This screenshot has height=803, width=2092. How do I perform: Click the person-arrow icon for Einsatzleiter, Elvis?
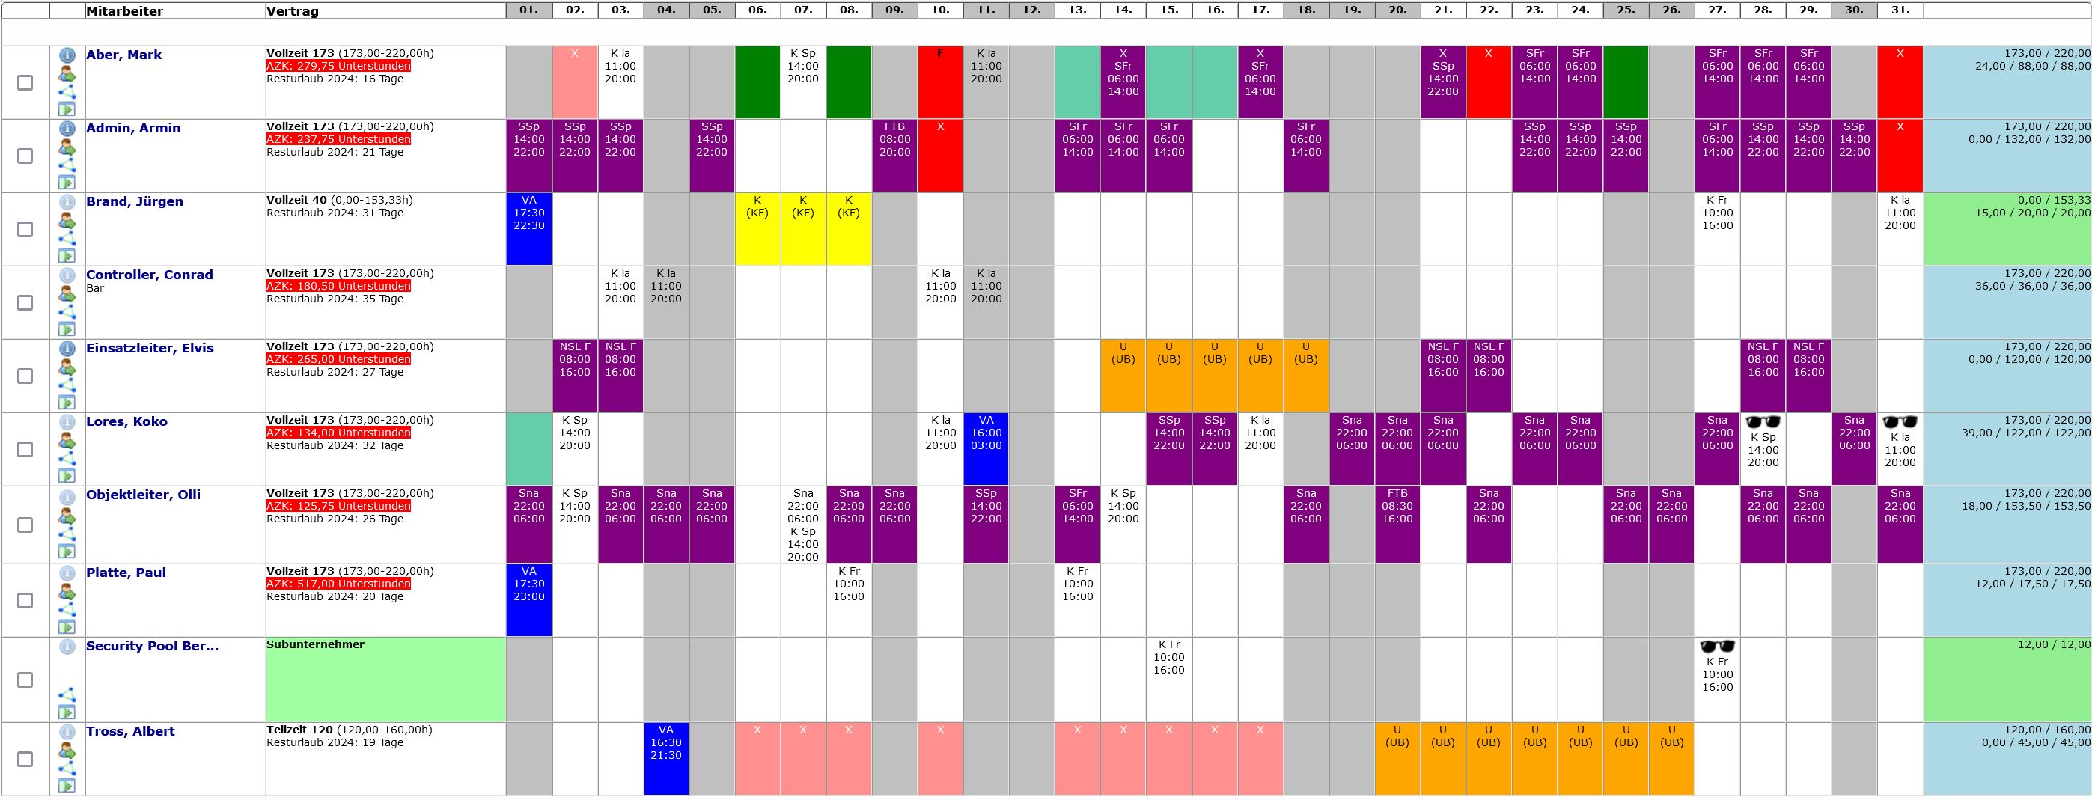point(67,367)
